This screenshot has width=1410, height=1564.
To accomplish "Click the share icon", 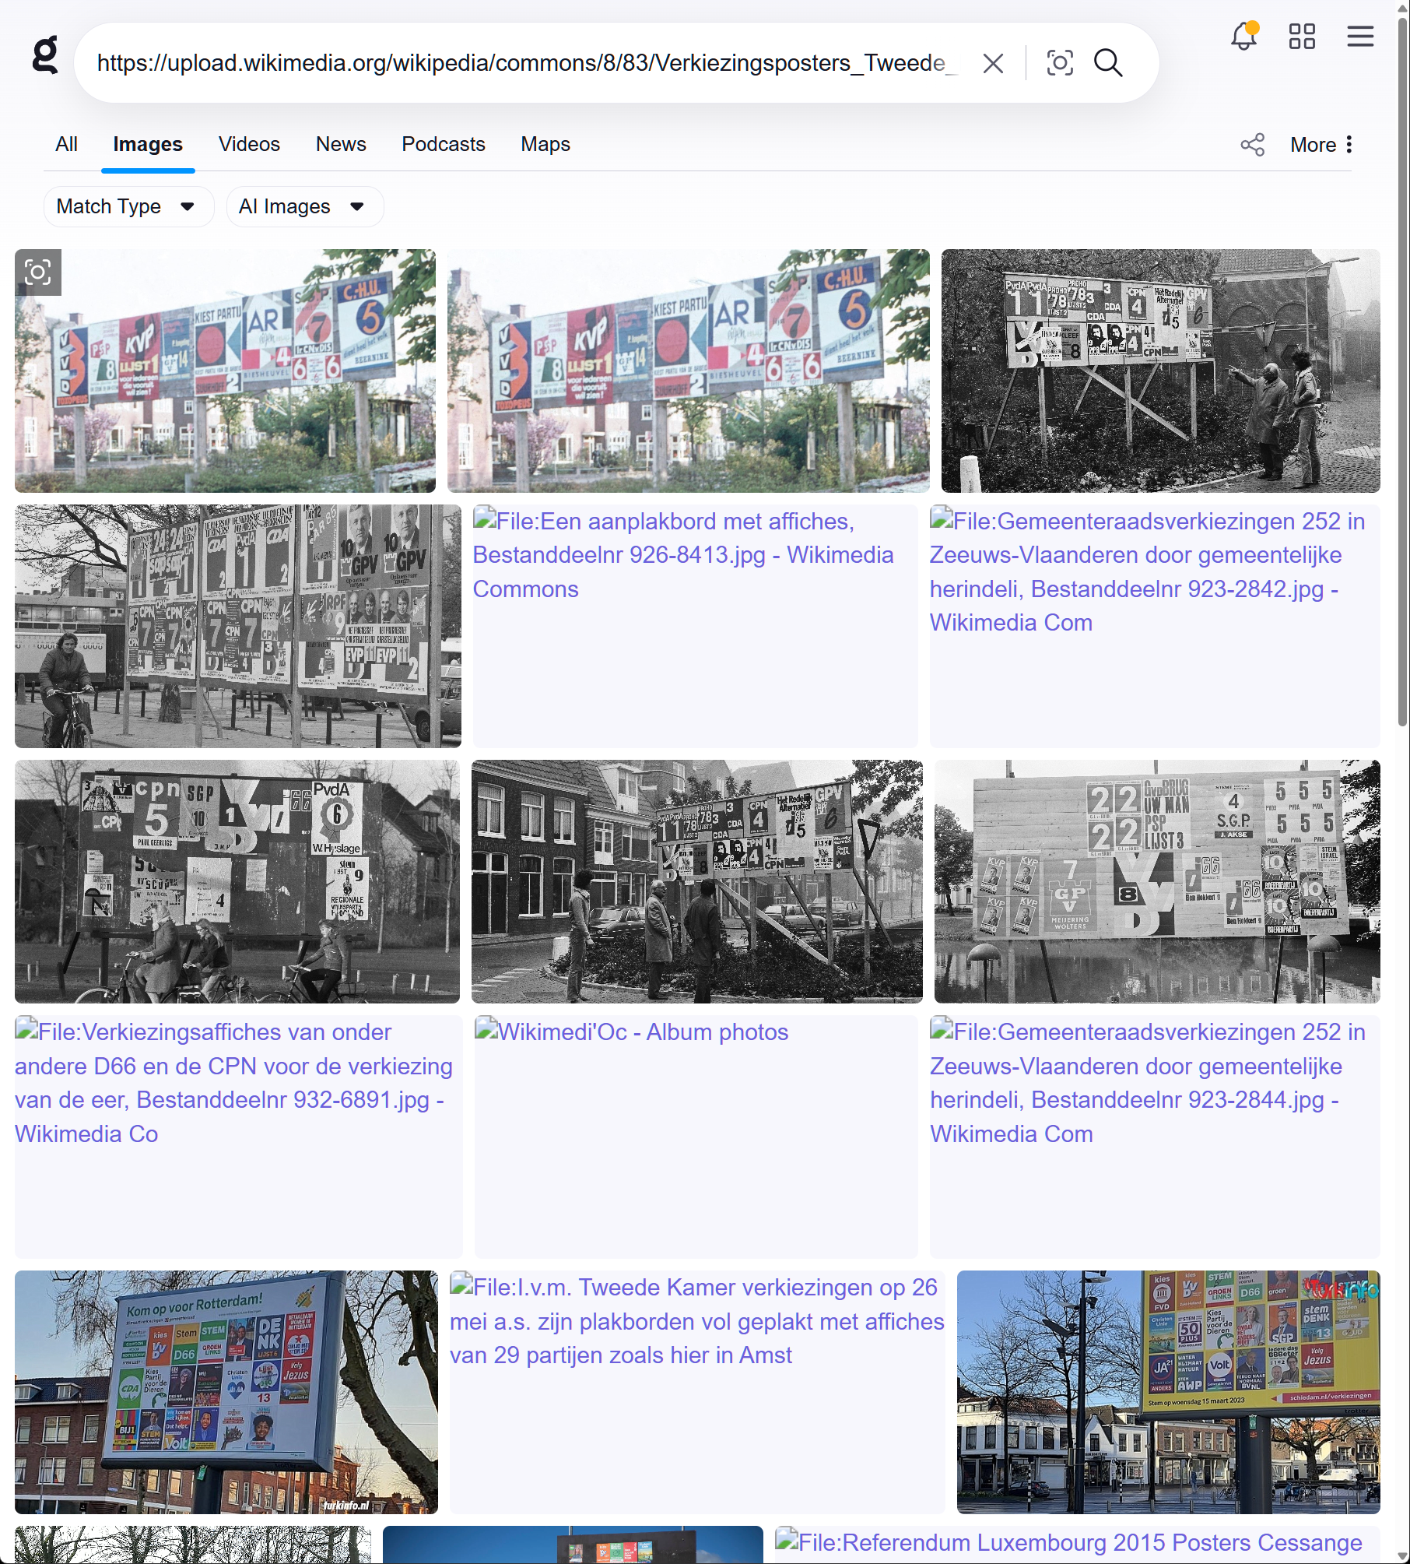I will click(1252, 145).
